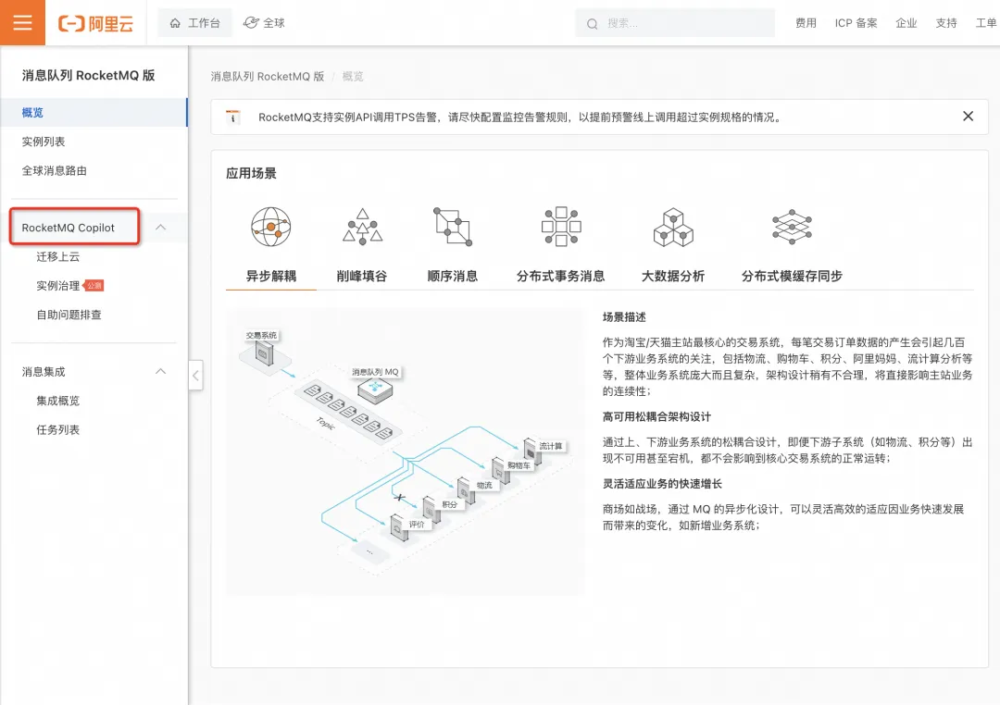Switch to the 分布式模缓存同步 tab

(x=792, y=276)
